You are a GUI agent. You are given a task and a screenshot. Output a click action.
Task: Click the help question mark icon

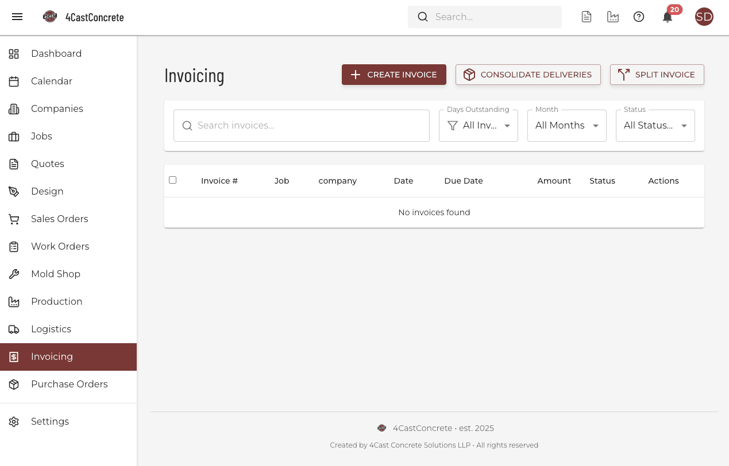[639, 17]
